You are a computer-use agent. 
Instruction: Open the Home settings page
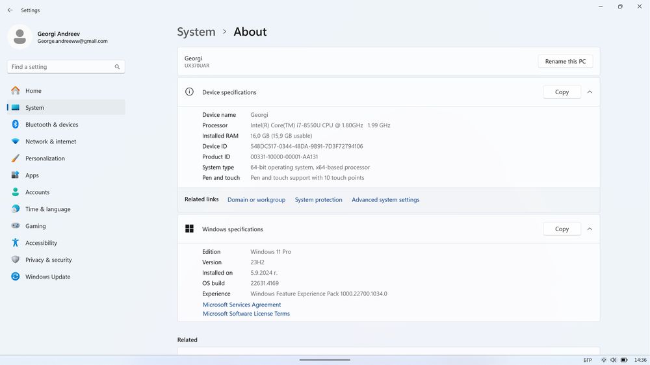(x=66, y=91)
